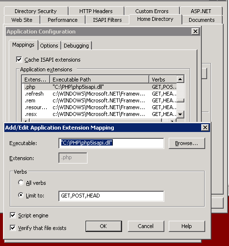Select the All verbs radio button
Screen dimensions: 229x246
coord(21,182)
